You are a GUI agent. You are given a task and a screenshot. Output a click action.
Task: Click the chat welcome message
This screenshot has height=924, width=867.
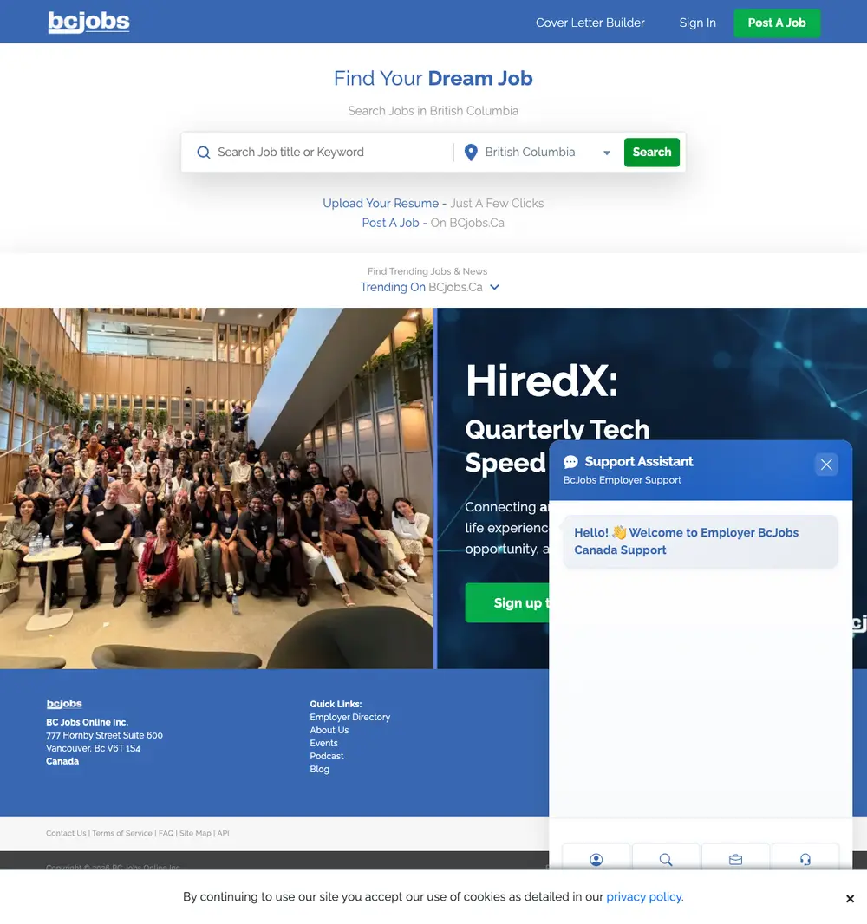pos(701,541)
